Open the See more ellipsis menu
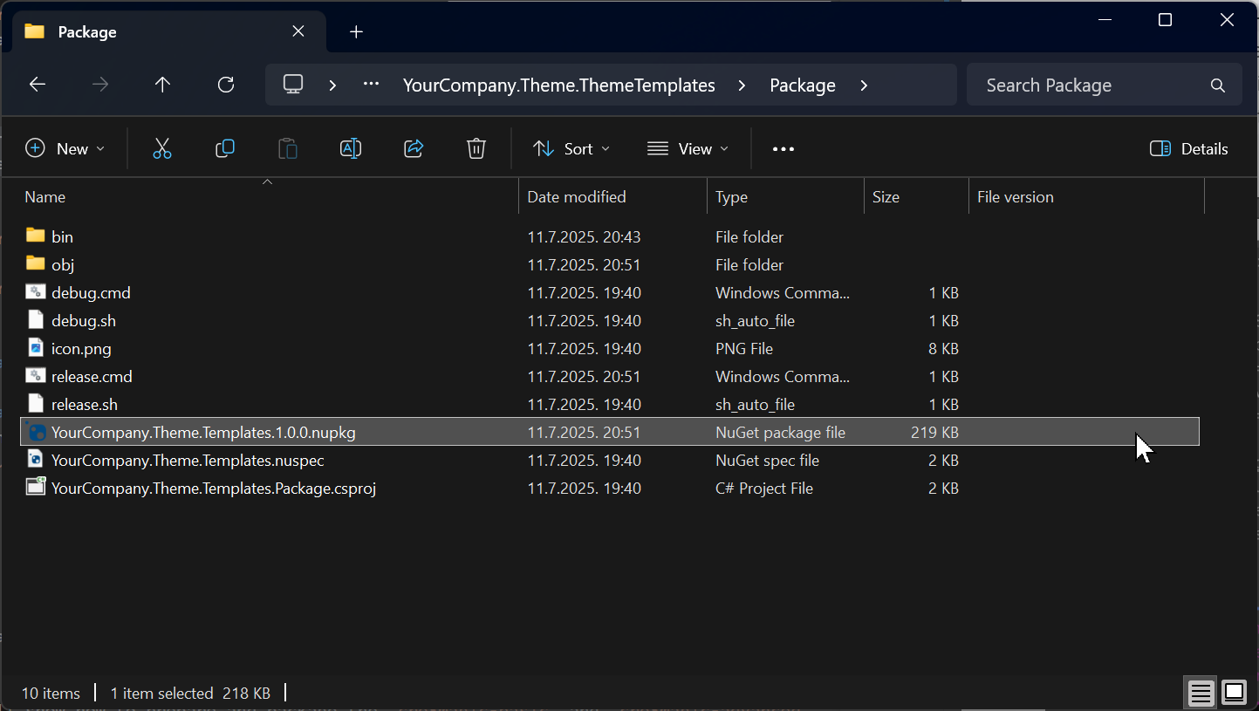1259x711 pixels. 783,149
